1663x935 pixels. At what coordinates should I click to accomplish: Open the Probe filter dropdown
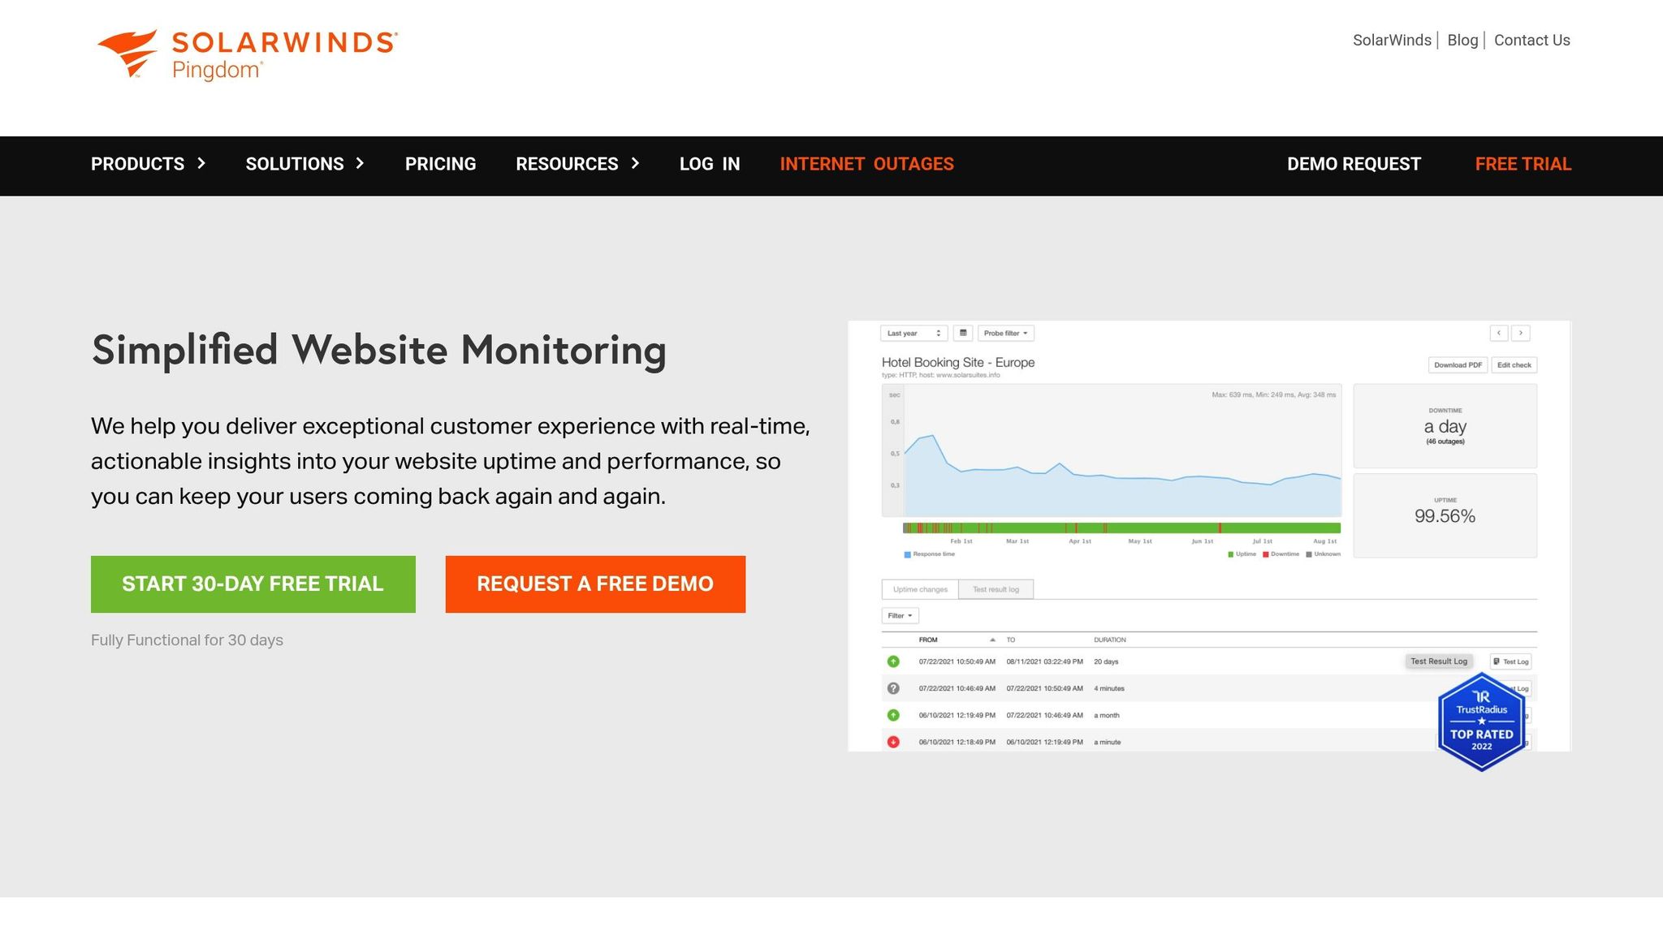point(1005,333)
